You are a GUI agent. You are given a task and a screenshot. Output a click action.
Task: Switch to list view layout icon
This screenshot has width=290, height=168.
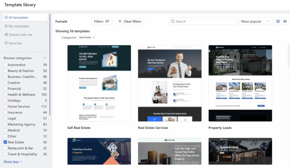[x=285, y=21]
